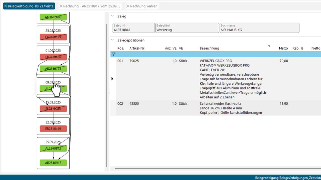Close the Rechnung AR2510917 tab
The width and height of the screenshot is (321, 180).
coord(61,6)
